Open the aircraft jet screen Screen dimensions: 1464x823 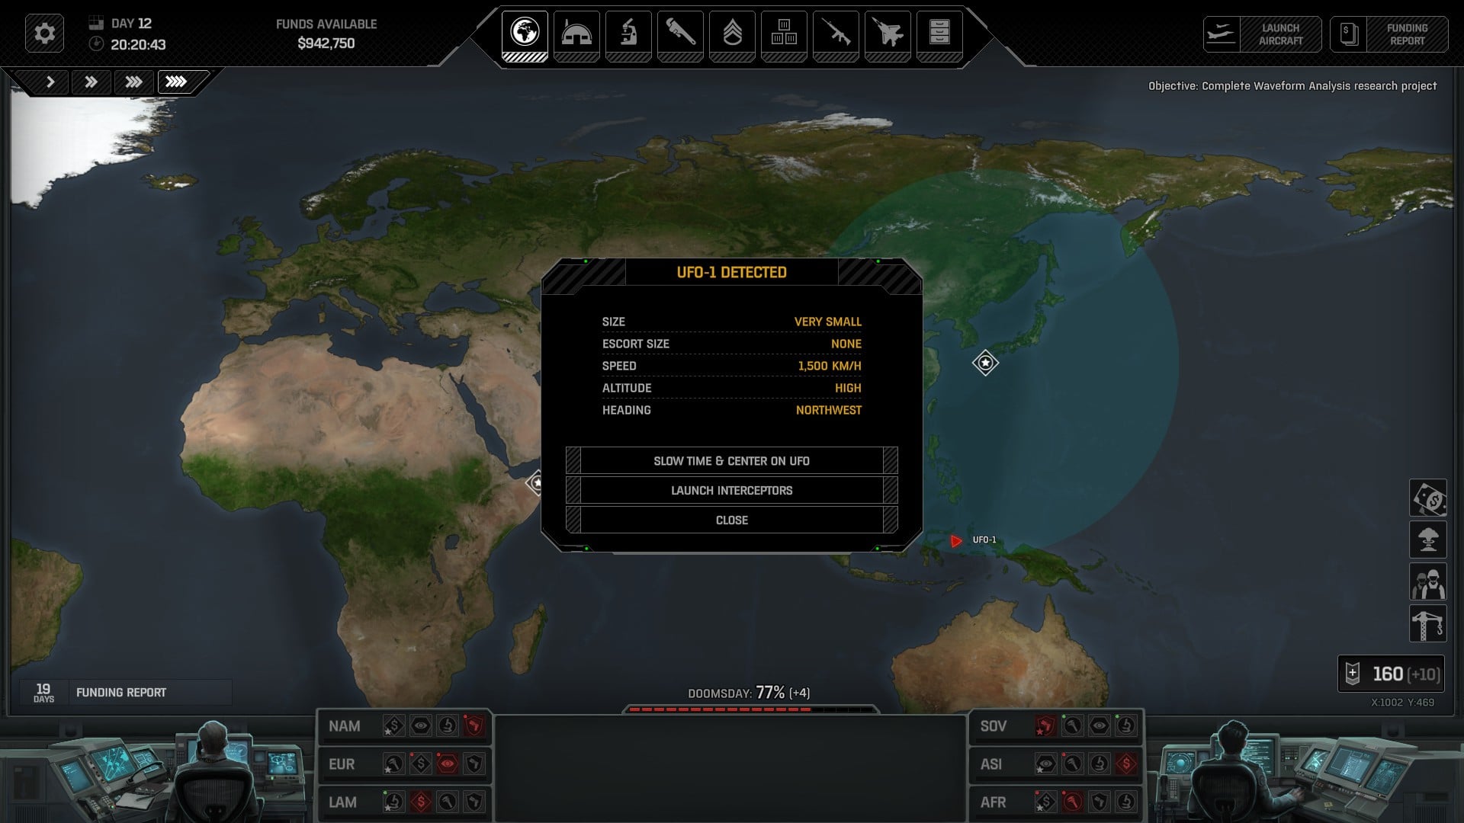(x=888, y=34)
